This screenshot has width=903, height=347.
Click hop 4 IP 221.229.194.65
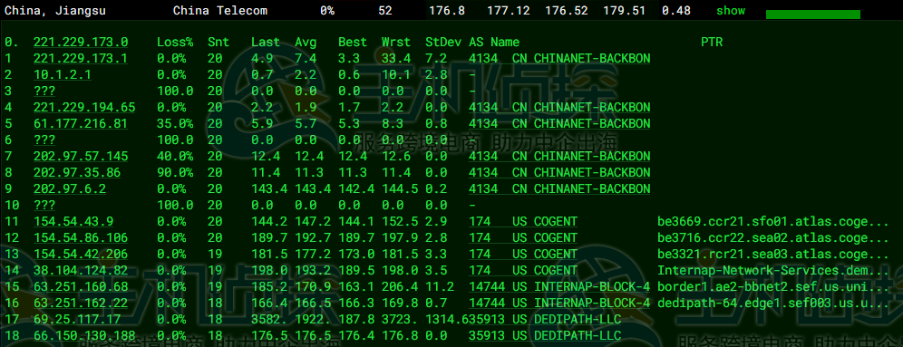pos(84,107)
